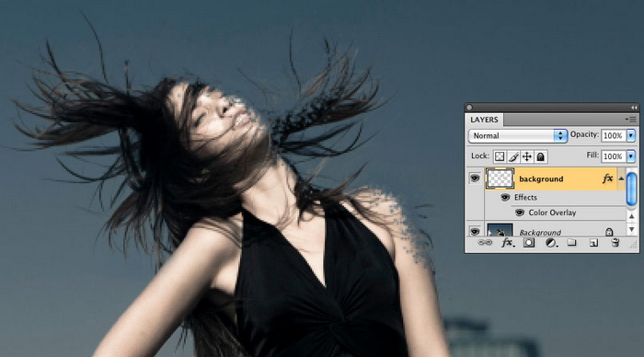
Task: Create a new layer group folder
Action: (x=571, y=243)
